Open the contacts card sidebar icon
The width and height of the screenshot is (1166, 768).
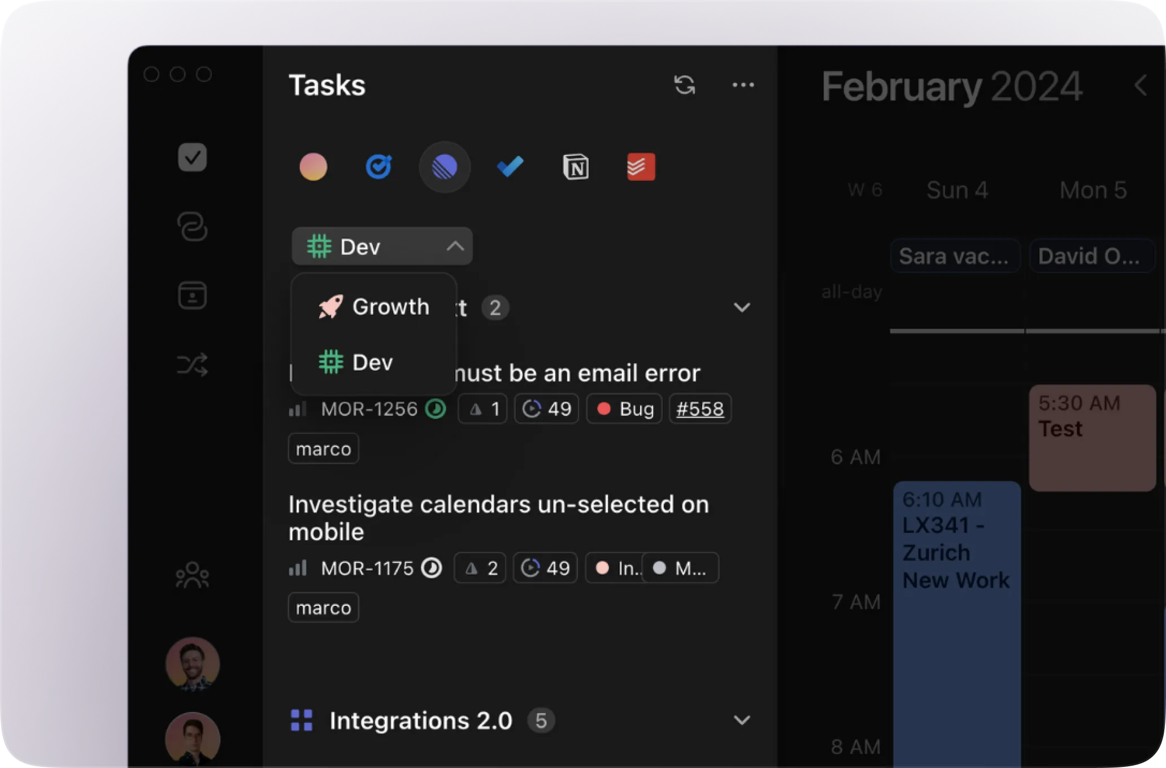[x=192, y=295]
